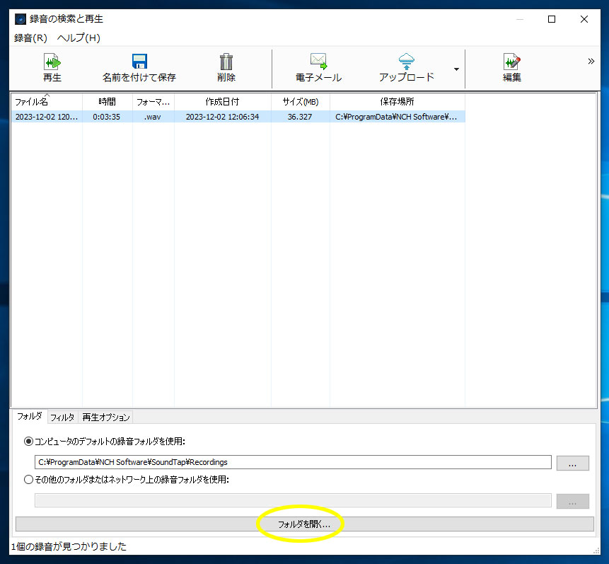The width and height of the screenshot is (609, 564).
Task: Sort by フォーマ... column header
Action: pos(153,102)
